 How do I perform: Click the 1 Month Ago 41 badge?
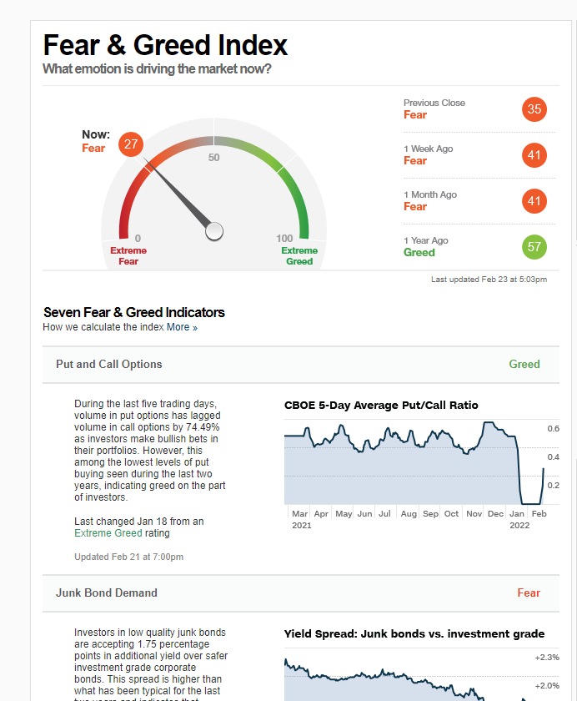tap(534, 201)
